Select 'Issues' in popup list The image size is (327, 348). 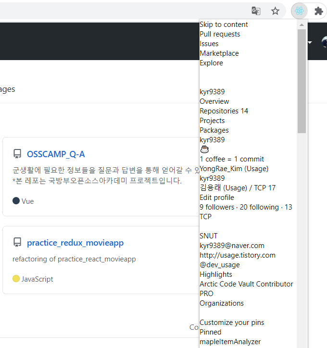(209, 44)
